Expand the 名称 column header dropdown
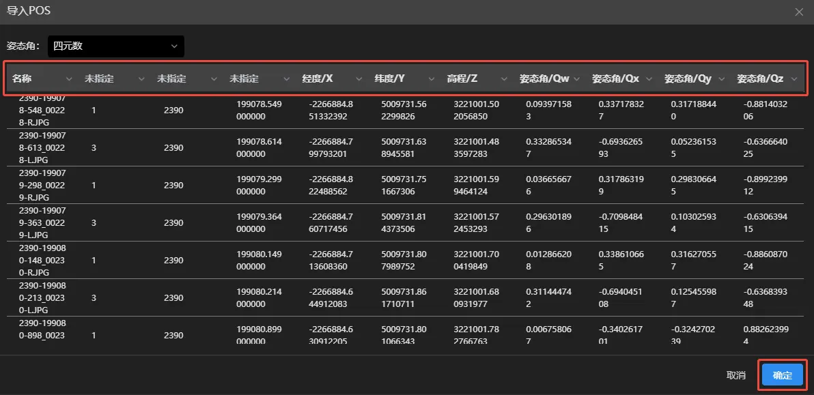Viewport: 814px width, 395px height. tap(42, 79)
